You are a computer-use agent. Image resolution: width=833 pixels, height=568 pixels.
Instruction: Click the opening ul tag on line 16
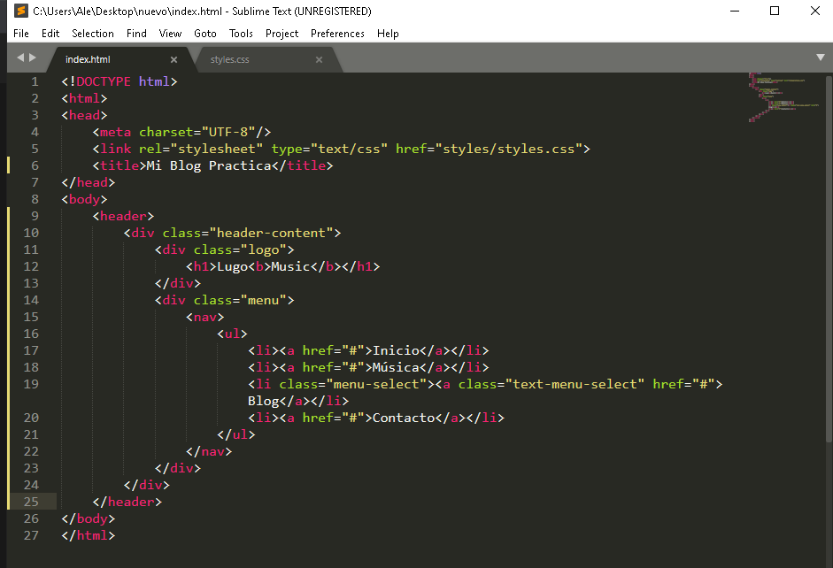coord(232,334)
